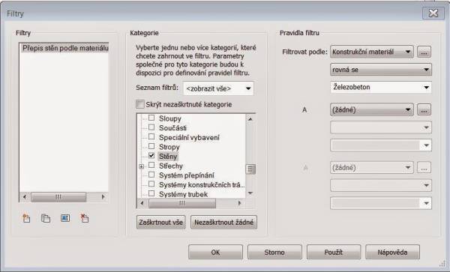
Task: Click the category list vertical scrollbar thumb
Action: [250, 169]
